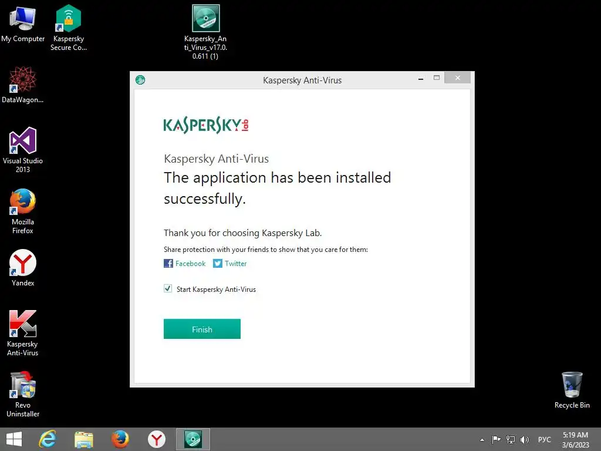Select DataWagon desktop shortcut
This screenshot has height=451, width=601.
coord(23,85)
